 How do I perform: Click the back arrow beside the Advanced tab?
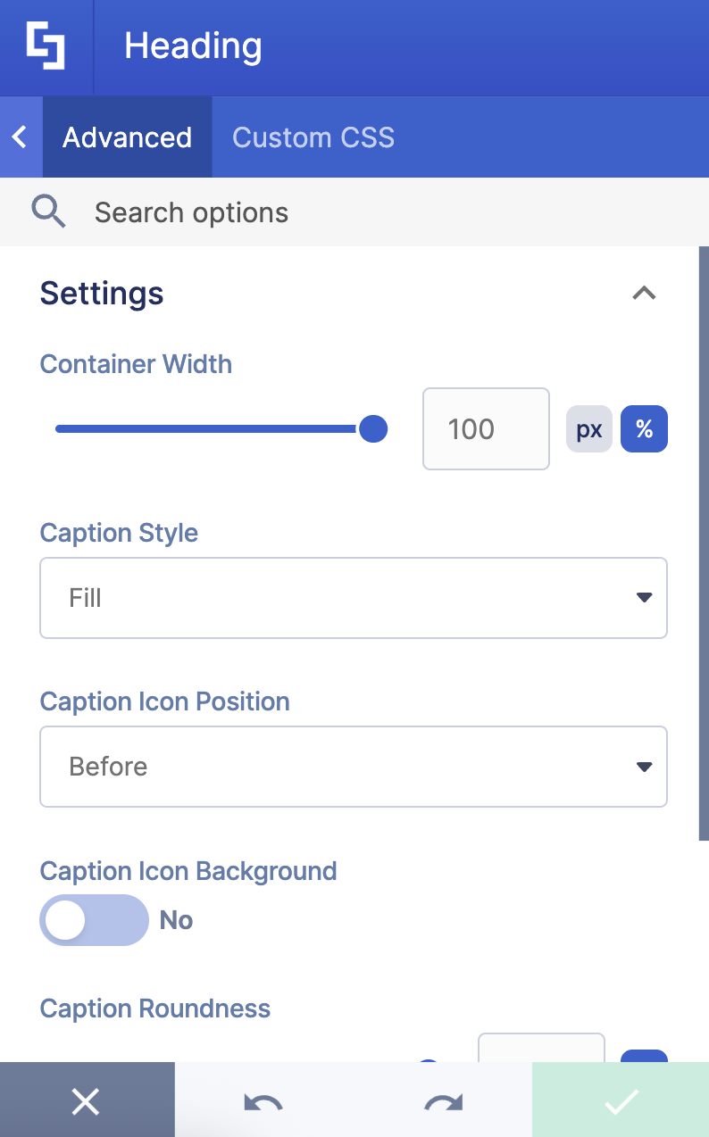click(x=19, y=137)
